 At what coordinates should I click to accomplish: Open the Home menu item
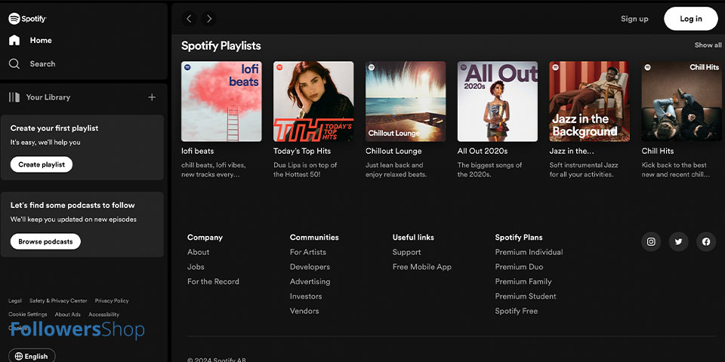click(x=41, y=40)
